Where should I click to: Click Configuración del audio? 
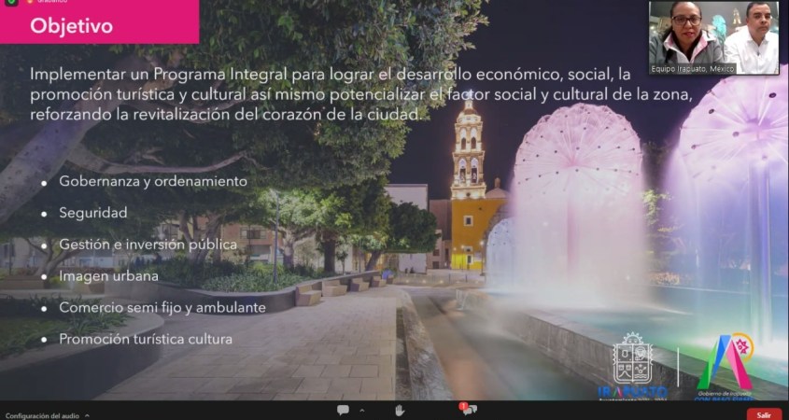click(43, 414)
